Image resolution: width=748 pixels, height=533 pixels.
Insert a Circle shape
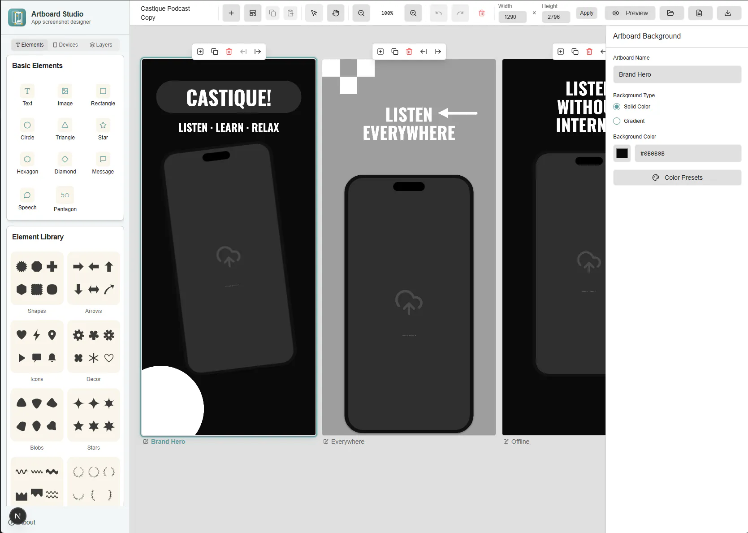tap(27, 130)
